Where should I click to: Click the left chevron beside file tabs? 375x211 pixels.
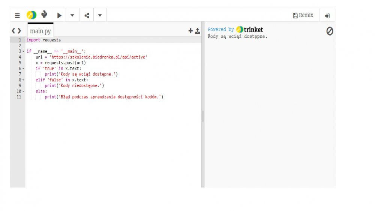pos(13,31)
